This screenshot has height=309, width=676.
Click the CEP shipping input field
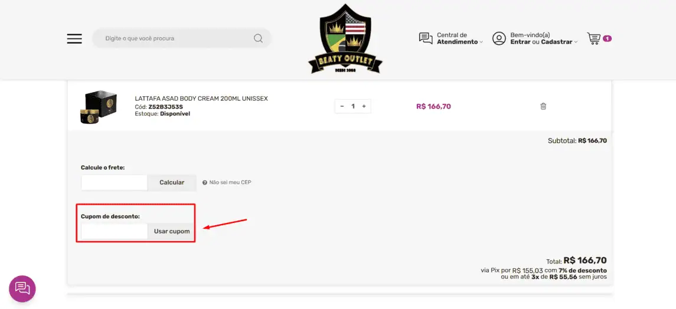[114, 183]
